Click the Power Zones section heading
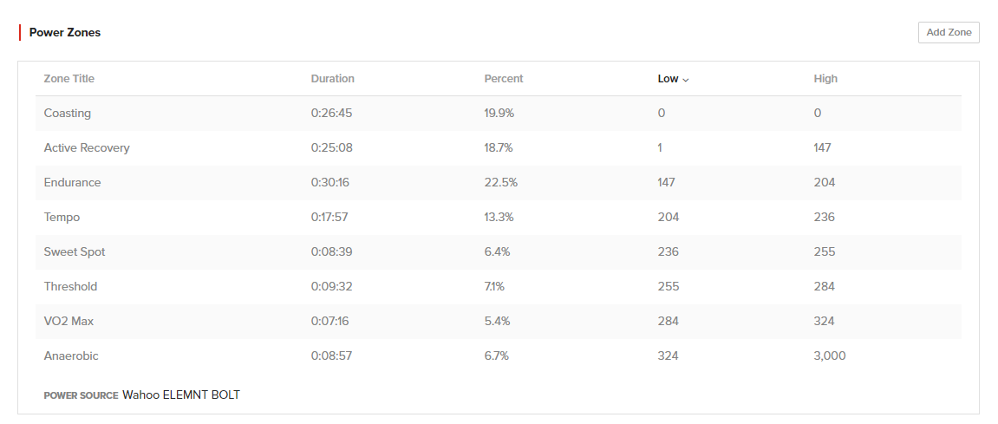The height and width of the screenshot is (424, 998). (x=65, y=33)
